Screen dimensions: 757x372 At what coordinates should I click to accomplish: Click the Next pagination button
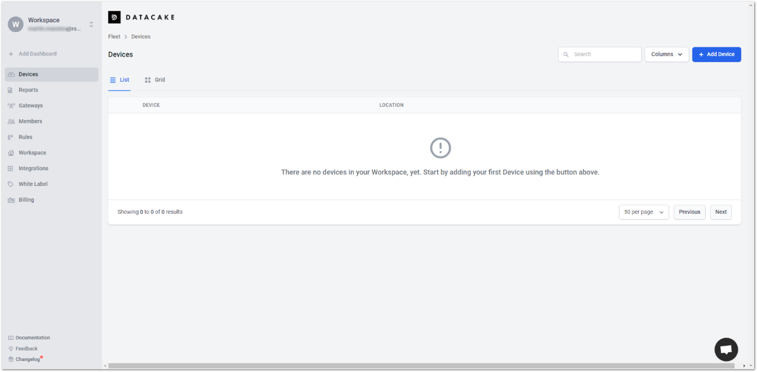coord(720,212)
